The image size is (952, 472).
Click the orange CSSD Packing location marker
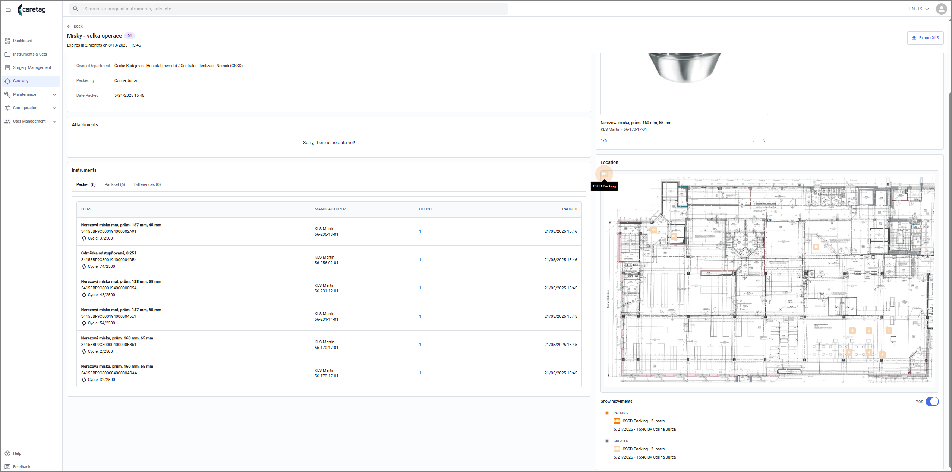click(x=604, y=174)
